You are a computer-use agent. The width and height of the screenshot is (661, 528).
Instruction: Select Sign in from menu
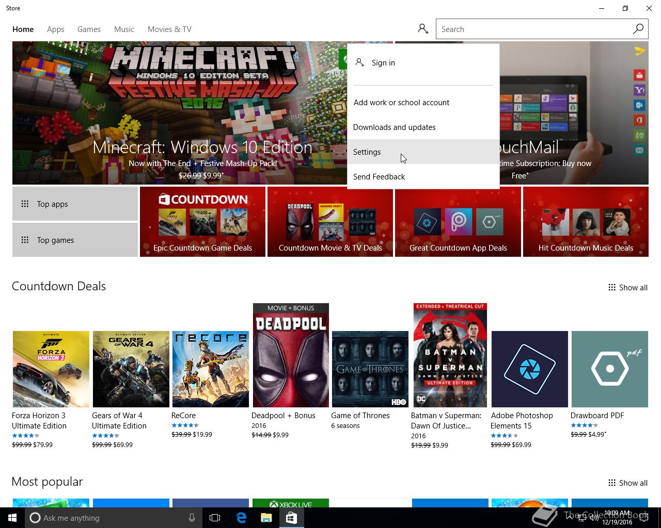pyautogui.click(x=423, y=63)
